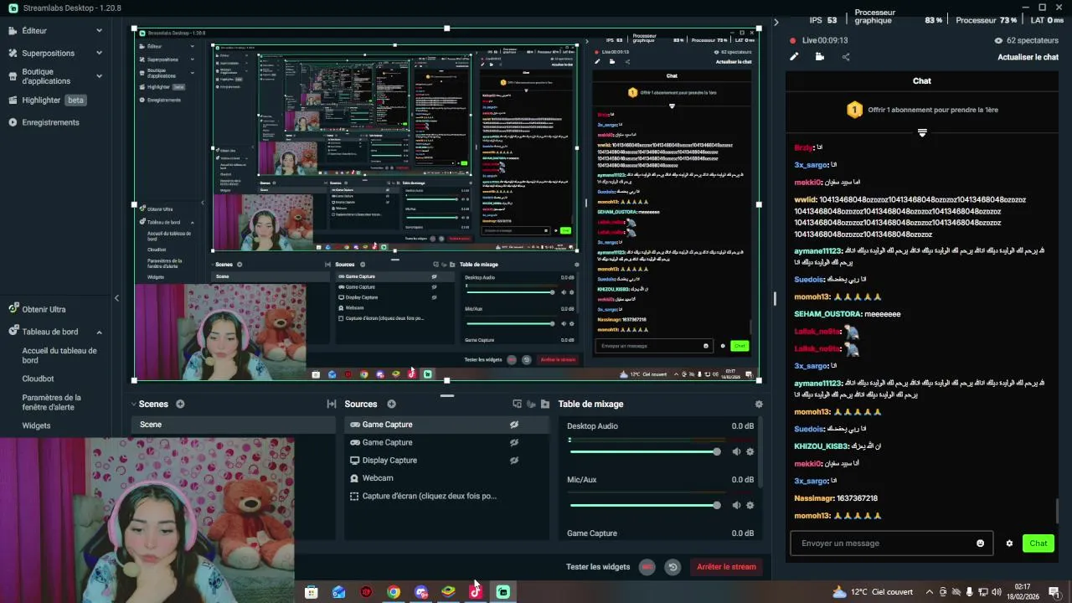This screenshot has width=1072, height=603.
Task: Open Cloudbot in sidebar
Action: coord(38,379)
